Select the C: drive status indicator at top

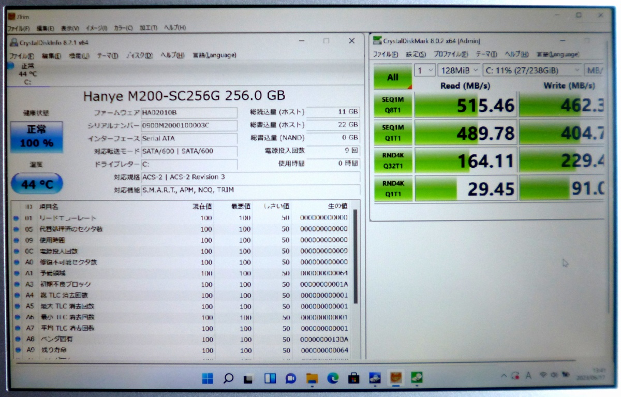[x=27, y=73]
